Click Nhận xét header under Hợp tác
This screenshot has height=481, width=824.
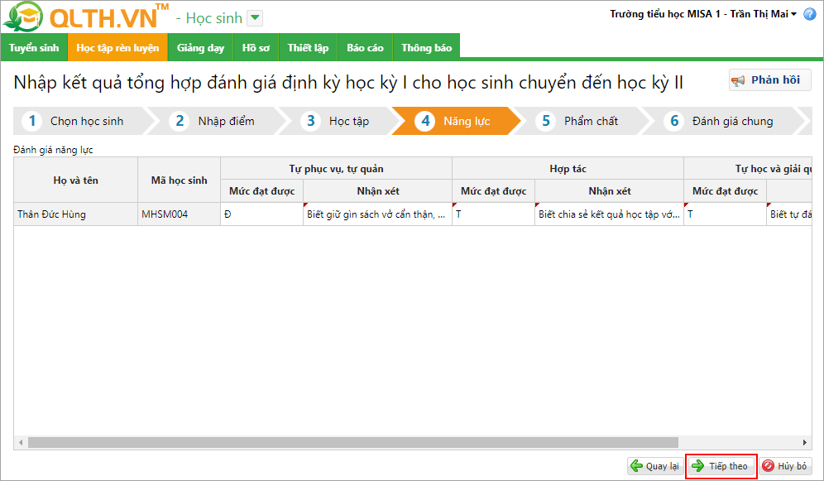click(x=610, y=191)
